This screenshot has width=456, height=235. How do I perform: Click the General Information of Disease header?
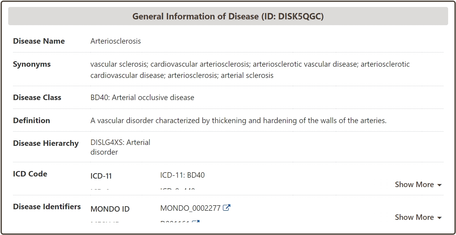[228, 16]
